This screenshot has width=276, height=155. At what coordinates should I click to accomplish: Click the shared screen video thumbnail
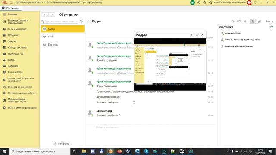pos(170,65)
